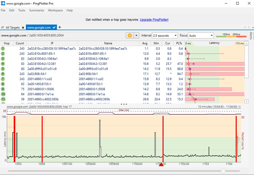This screenshot has width=254, height=175.
Task: Click the hop 8 green circle icon
Action: pos(3,84)
